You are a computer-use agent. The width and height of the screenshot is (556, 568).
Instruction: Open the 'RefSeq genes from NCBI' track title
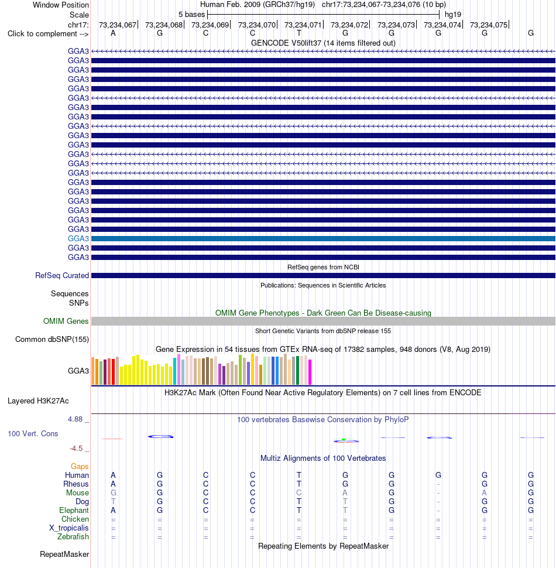tap(323, 268)
